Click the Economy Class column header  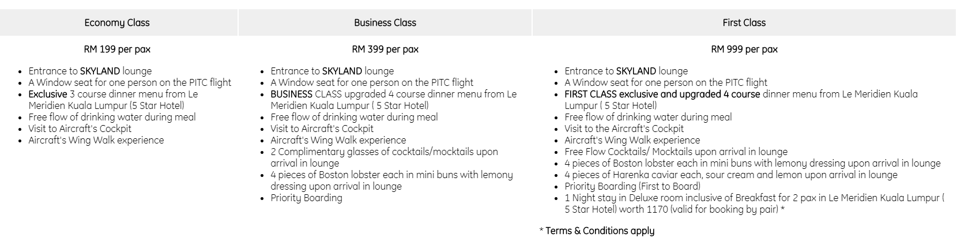coord(117,23)
